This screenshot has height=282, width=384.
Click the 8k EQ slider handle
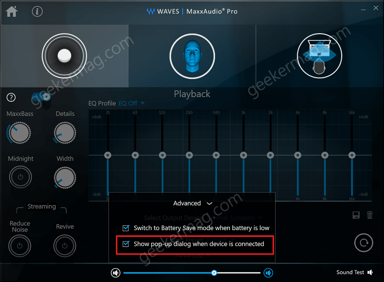pos(325,155)
